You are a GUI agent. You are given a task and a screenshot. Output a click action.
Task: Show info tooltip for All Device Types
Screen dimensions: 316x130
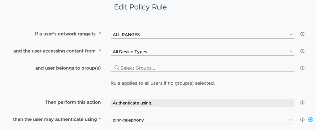coord(302,51)
